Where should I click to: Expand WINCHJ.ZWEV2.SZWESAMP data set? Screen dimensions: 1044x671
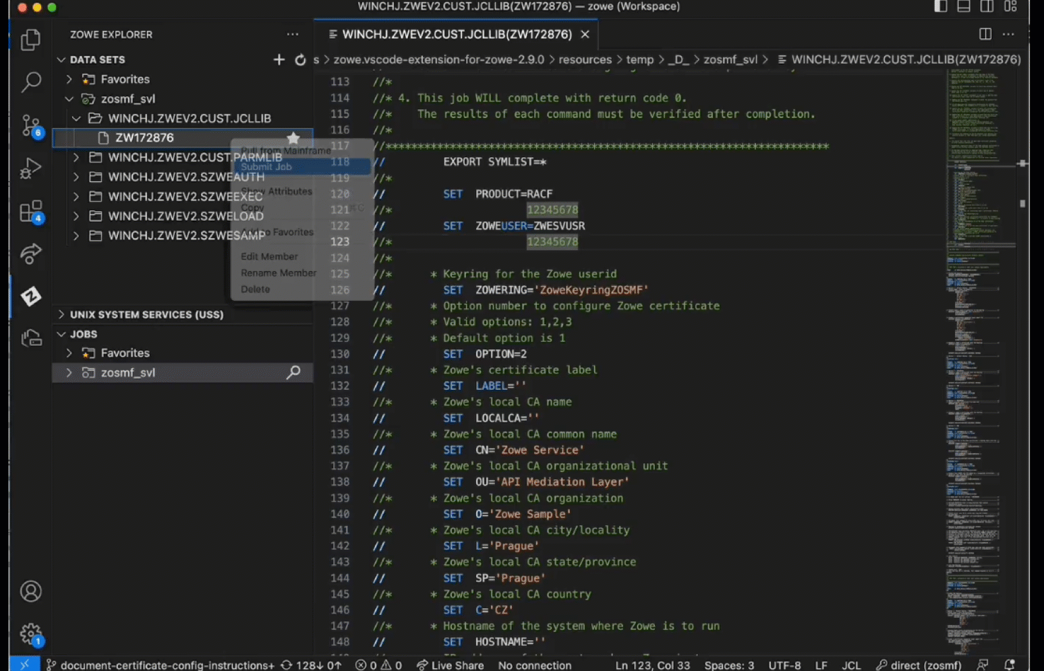76,235
